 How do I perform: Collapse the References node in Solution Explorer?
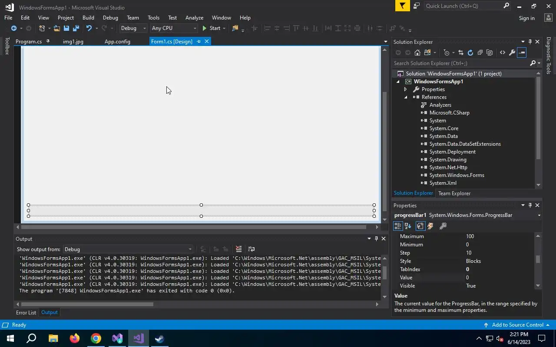[405, 97]
